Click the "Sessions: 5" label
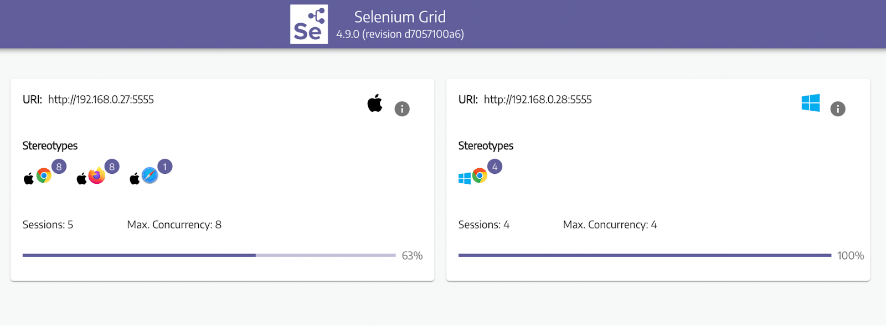Viewport: 886px width, 326px height. point(48,225)
